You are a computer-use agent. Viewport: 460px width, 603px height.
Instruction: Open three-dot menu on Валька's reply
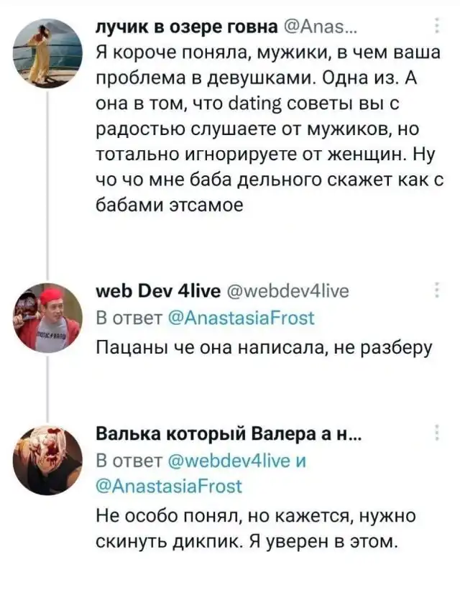439,433
